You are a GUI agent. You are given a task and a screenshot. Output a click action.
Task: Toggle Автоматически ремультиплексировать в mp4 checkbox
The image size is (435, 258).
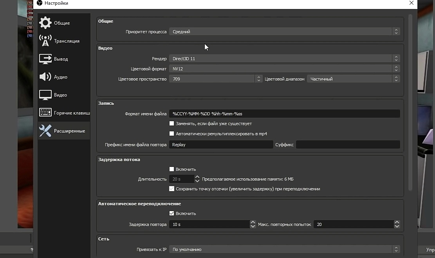click(171, 134)
